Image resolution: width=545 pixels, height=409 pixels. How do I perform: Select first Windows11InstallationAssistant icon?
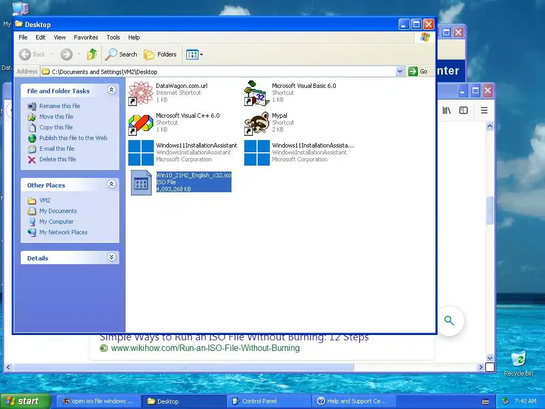pos(141,153)
